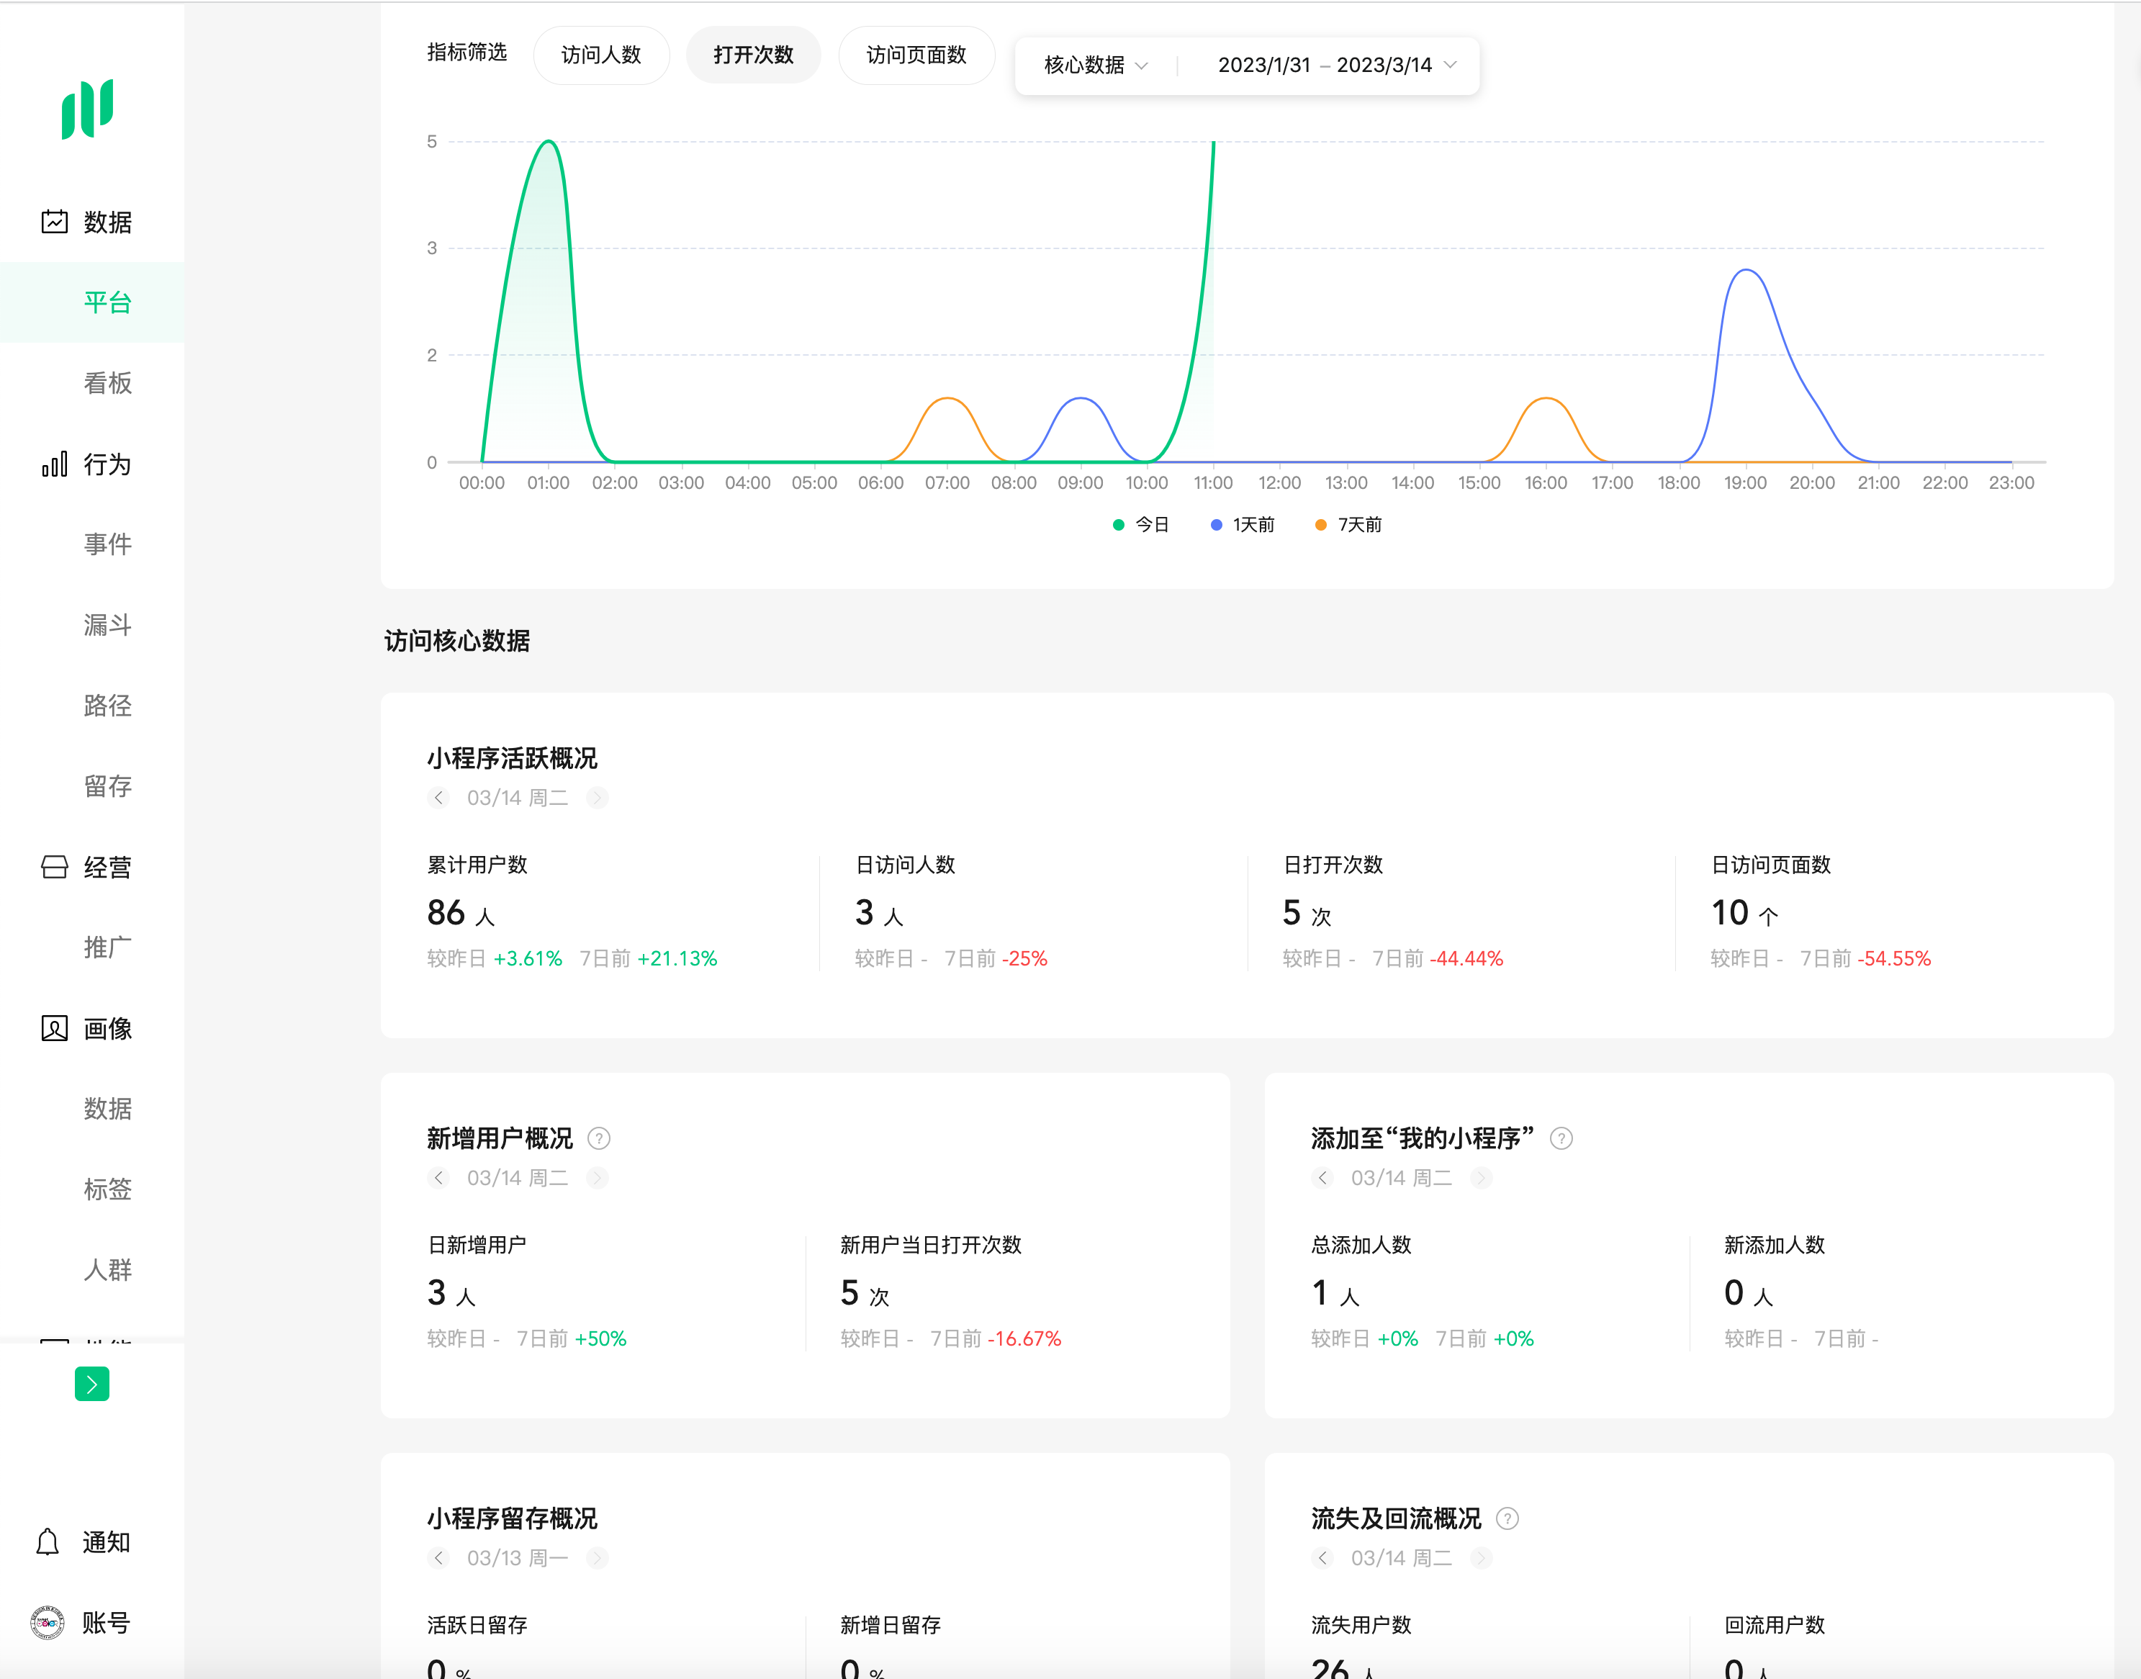Screen dimensions: 2141x1679
Task: Open 推广 in the sidebar
Action: pos(107,947)
